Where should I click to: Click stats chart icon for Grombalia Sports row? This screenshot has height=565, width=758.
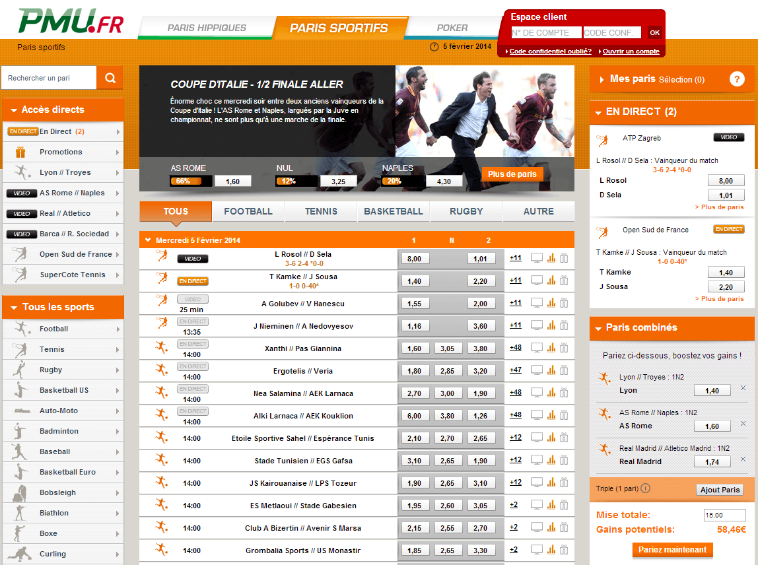click(x=551, y=550)
